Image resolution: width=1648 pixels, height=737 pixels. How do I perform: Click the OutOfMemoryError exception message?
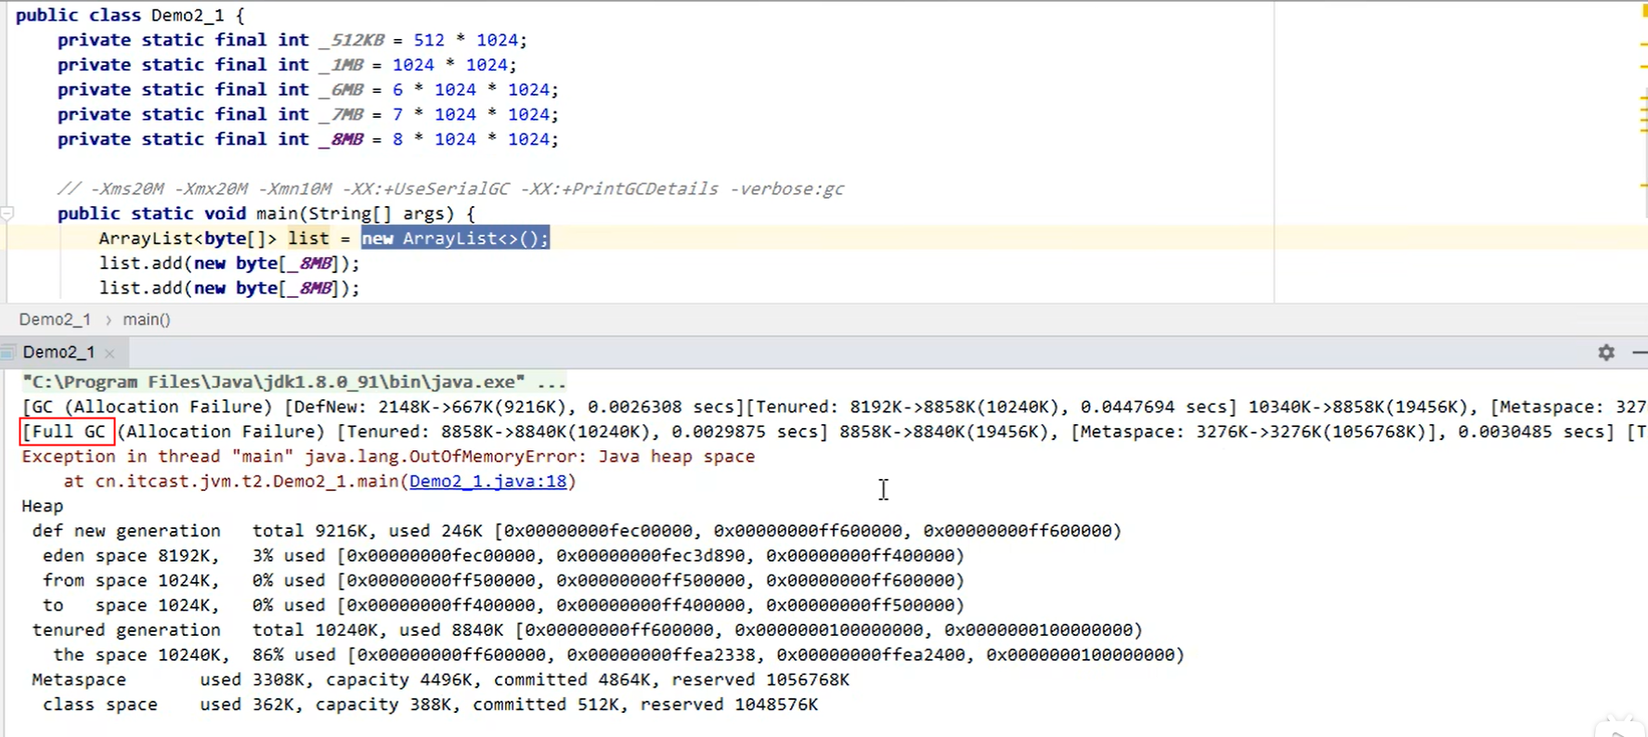pyautogui.click(x=388, y=457)
